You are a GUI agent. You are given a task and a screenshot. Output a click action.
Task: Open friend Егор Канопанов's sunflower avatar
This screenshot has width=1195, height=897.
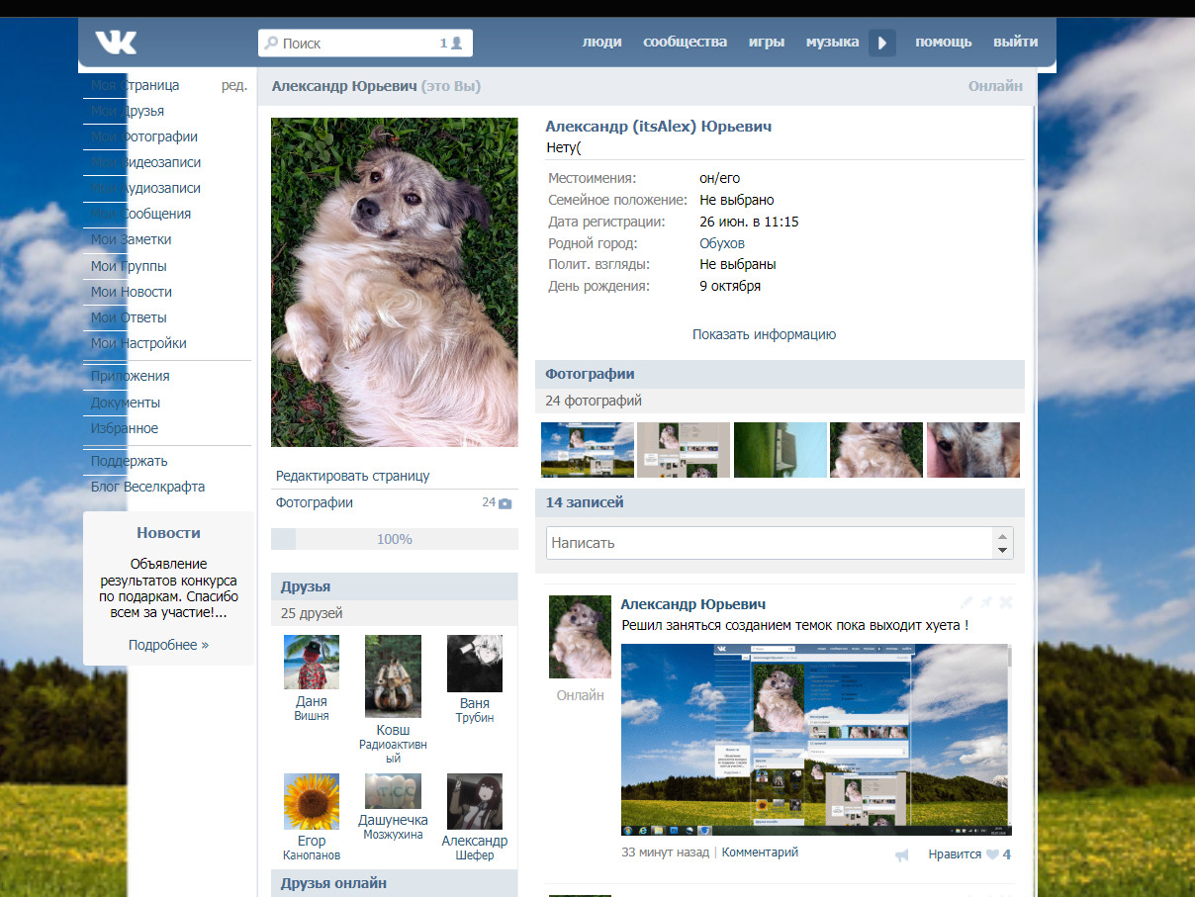(x=312, y=801)
